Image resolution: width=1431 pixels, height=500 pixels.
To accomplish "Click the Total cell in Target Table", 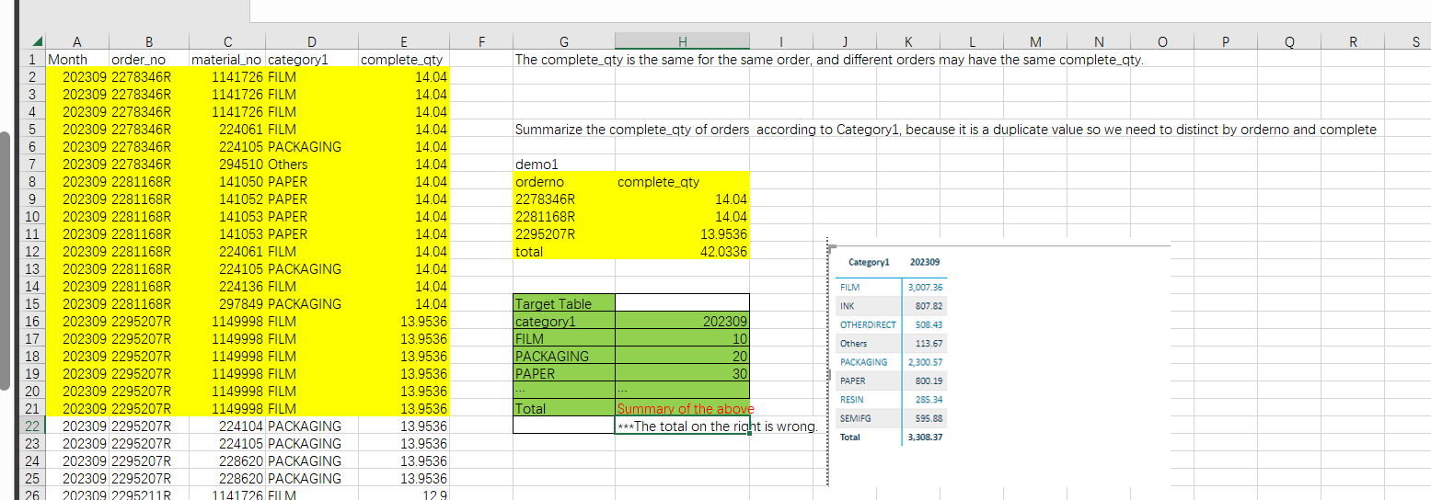I will click(x=563, y=409).
